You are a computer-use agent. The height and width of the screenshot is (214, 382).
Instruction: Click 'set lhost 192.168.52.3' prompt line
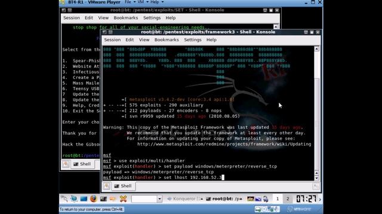coord(163,178)
